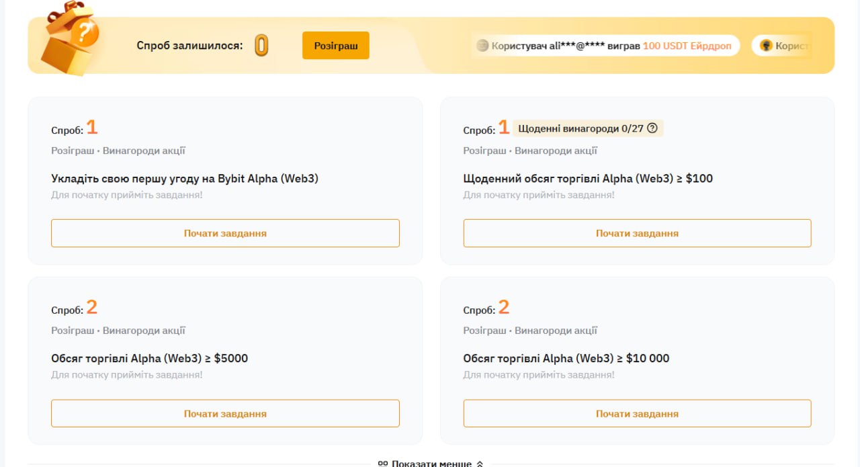Click the small icon left of Показати менше
860x467 pixels.
382,463
